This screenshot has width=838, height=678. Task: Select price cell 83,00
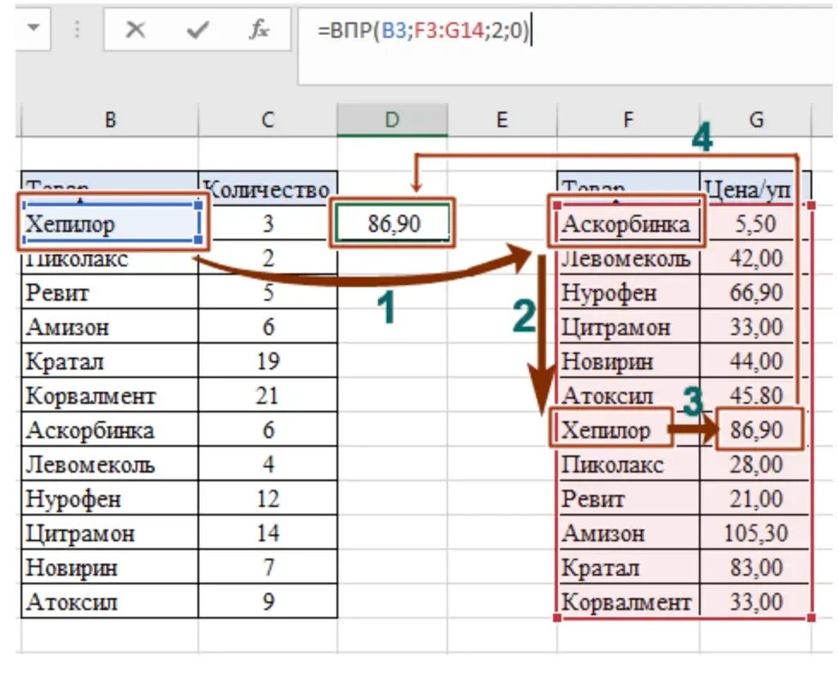(755, 567)
